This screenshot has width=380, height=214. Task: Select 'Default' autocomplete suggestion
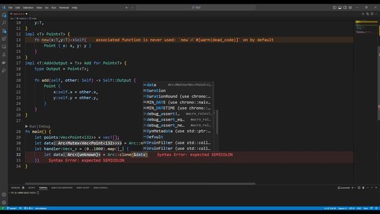[178, 137]
